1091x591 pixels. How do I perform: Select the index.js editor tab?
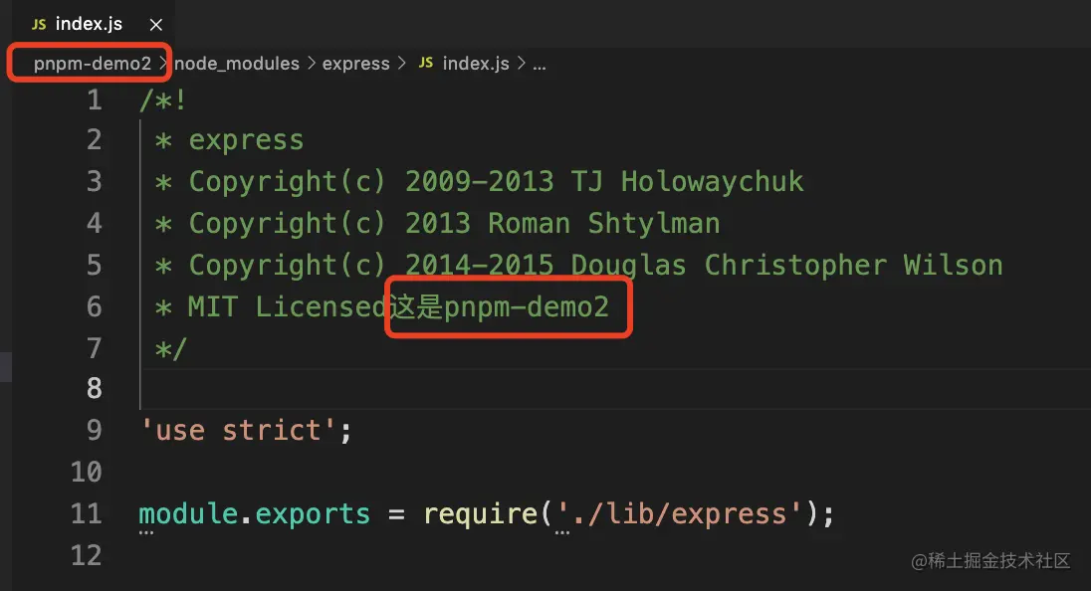94,24
